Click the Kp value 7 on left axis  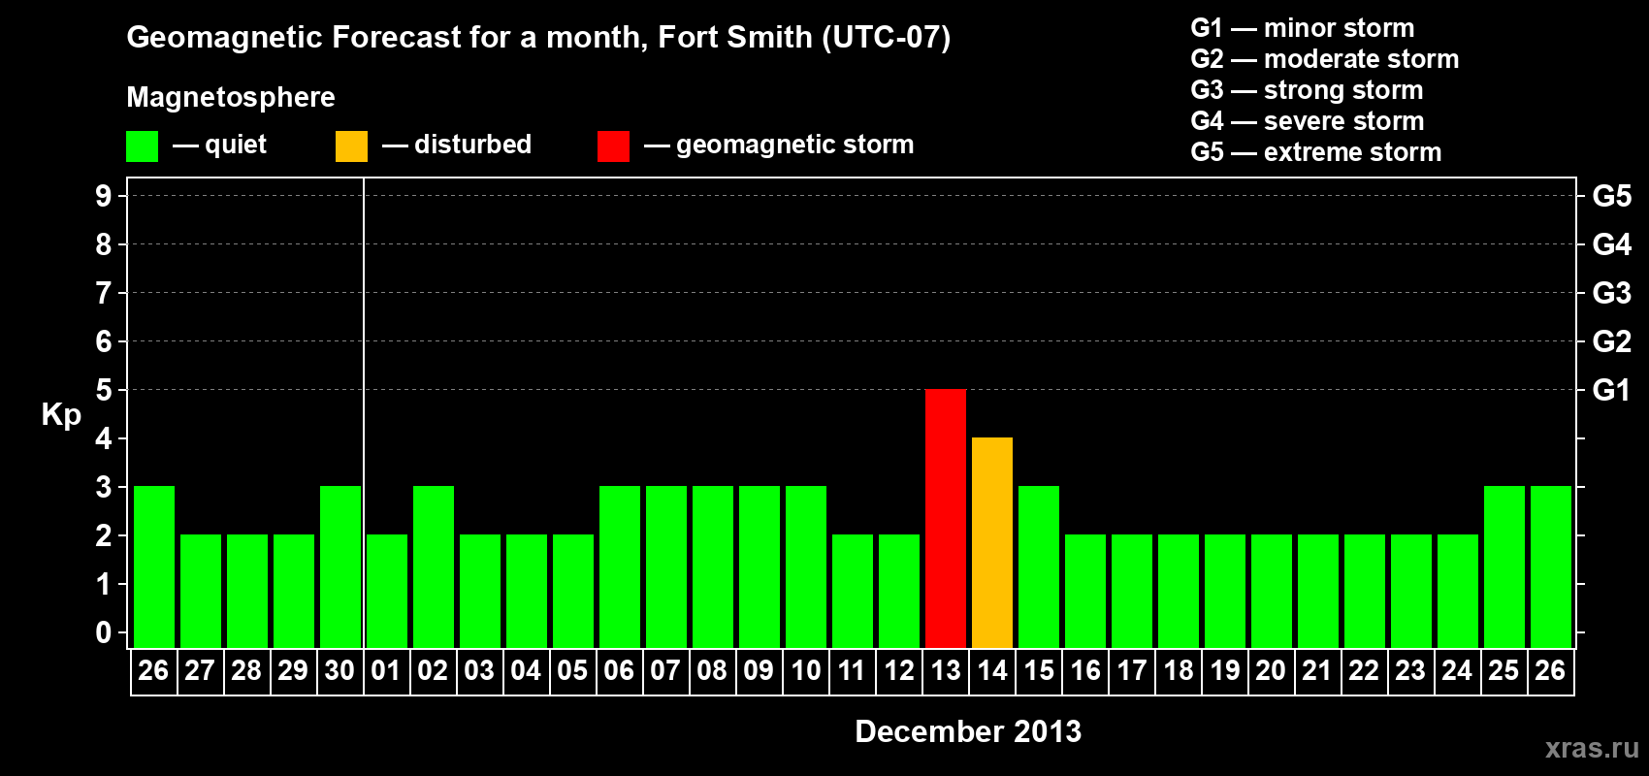pyautogui.click(x=104, y=293)
